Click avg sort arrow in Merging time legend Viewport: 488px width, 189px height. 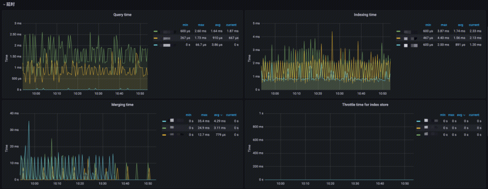tap(221, 115)
